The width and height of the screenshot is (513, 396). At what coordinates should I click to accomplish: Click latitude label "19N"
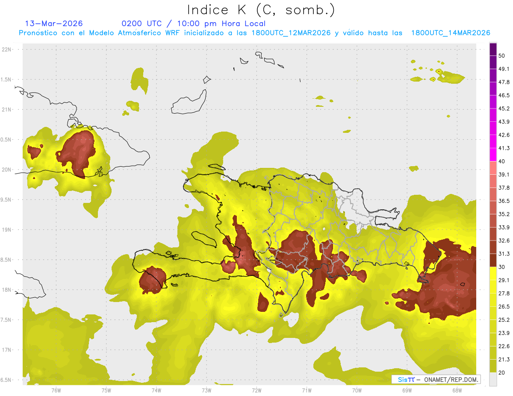(x=7, y=230)
